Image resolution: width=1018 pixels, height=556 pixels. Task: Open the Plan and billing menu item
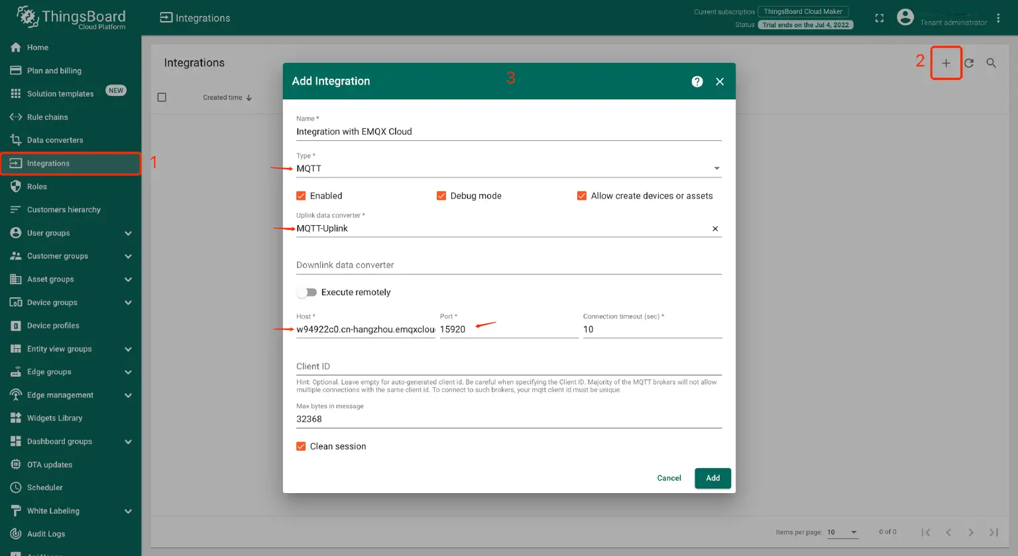tap(53, 70)
